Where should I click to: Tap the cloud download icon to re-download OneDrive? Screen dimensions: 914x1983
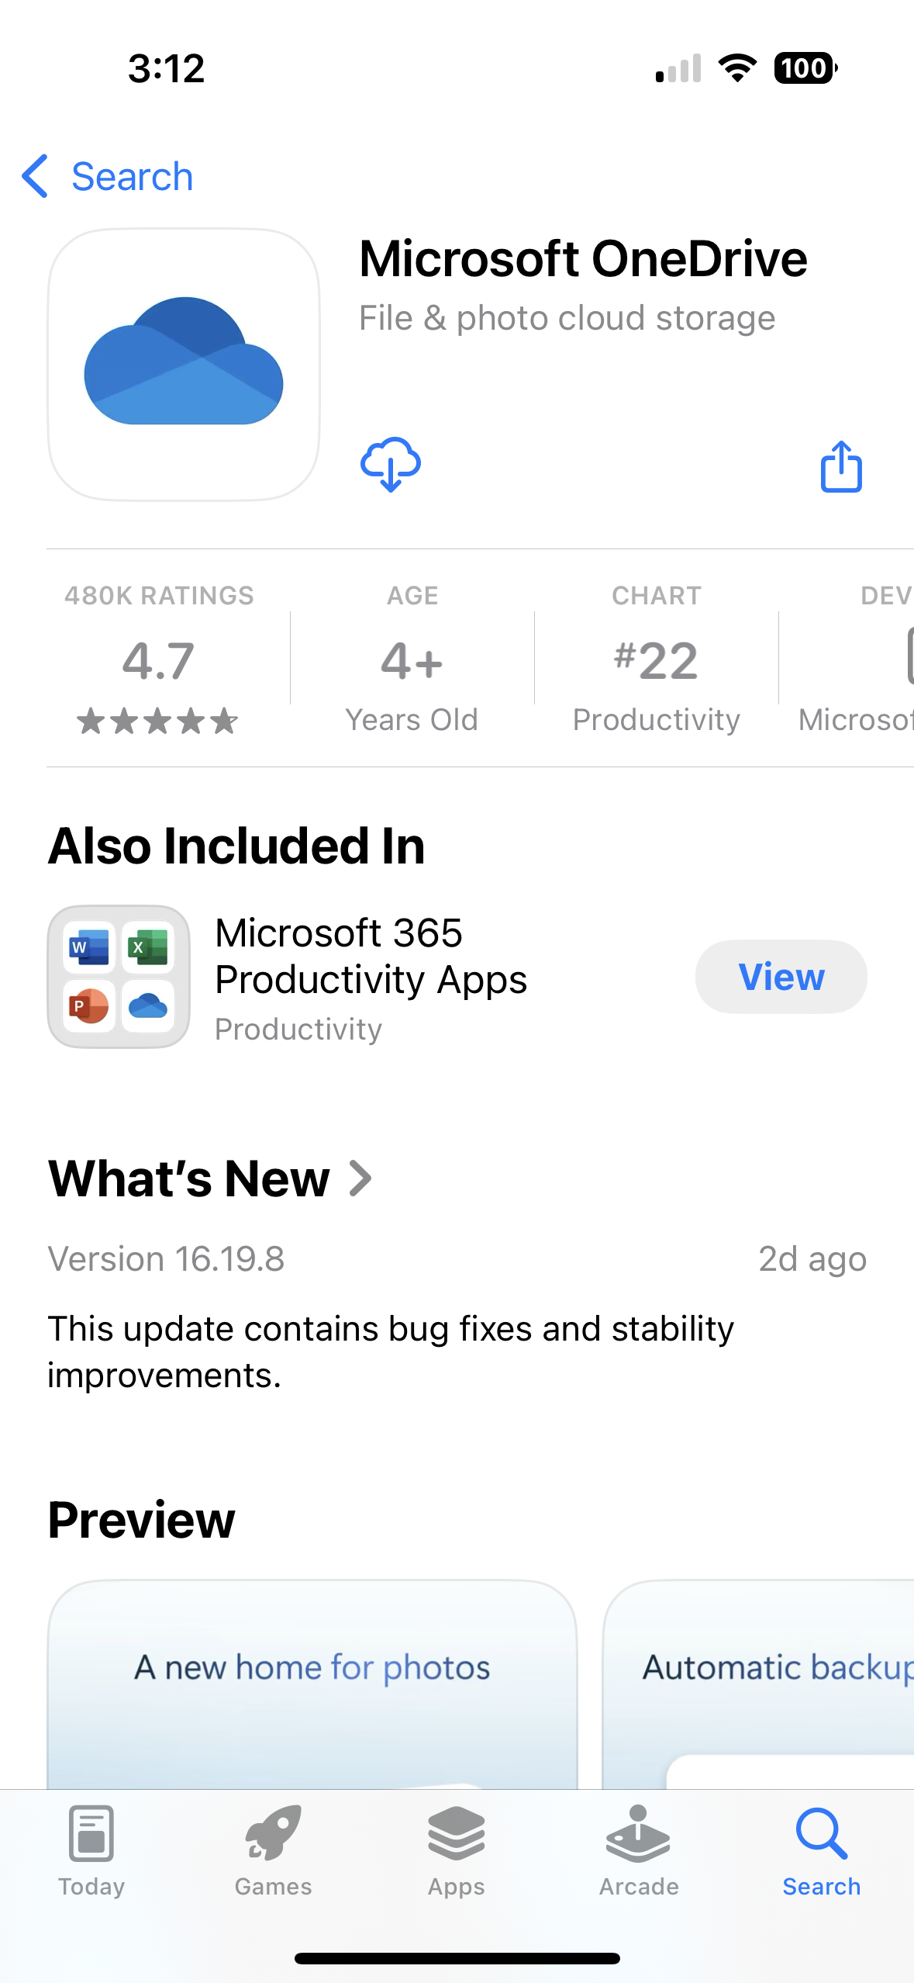391,465
